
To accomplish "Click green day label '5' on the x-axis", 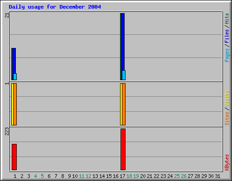I will point(42,176).
